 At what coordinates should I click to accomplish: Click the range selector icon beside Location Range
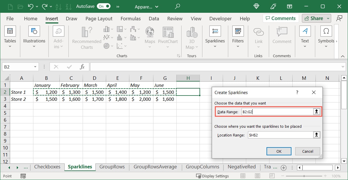tap(317, 135)
